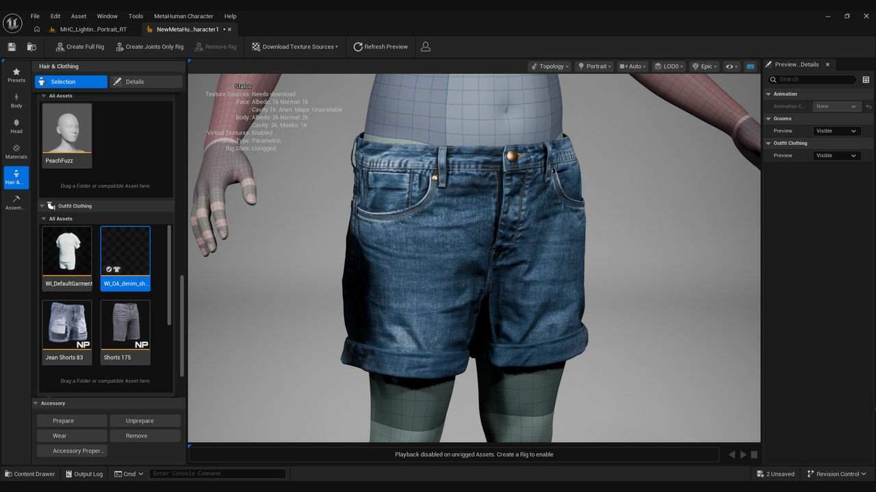Click the play-forward playback control
Image resolution: width=876 pixels, height=492 pixels.
pos(743,454)
